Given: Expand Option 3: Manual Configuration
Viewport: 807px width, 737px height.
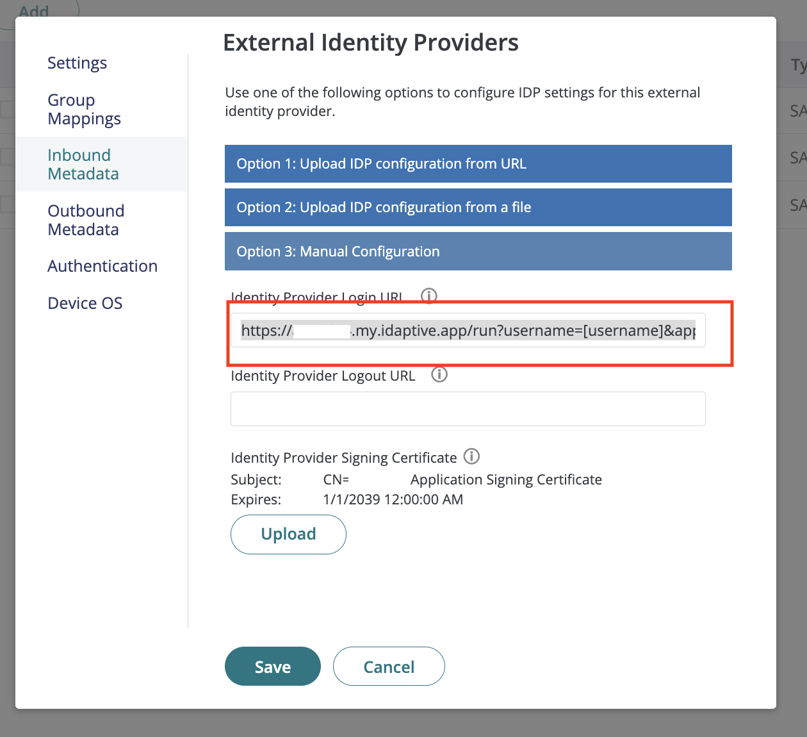Looking at the screenshot, I should click(x=478, y=251).
